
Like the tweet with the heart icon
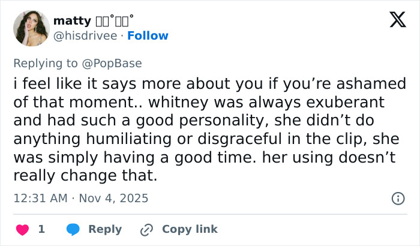point(23,229)
